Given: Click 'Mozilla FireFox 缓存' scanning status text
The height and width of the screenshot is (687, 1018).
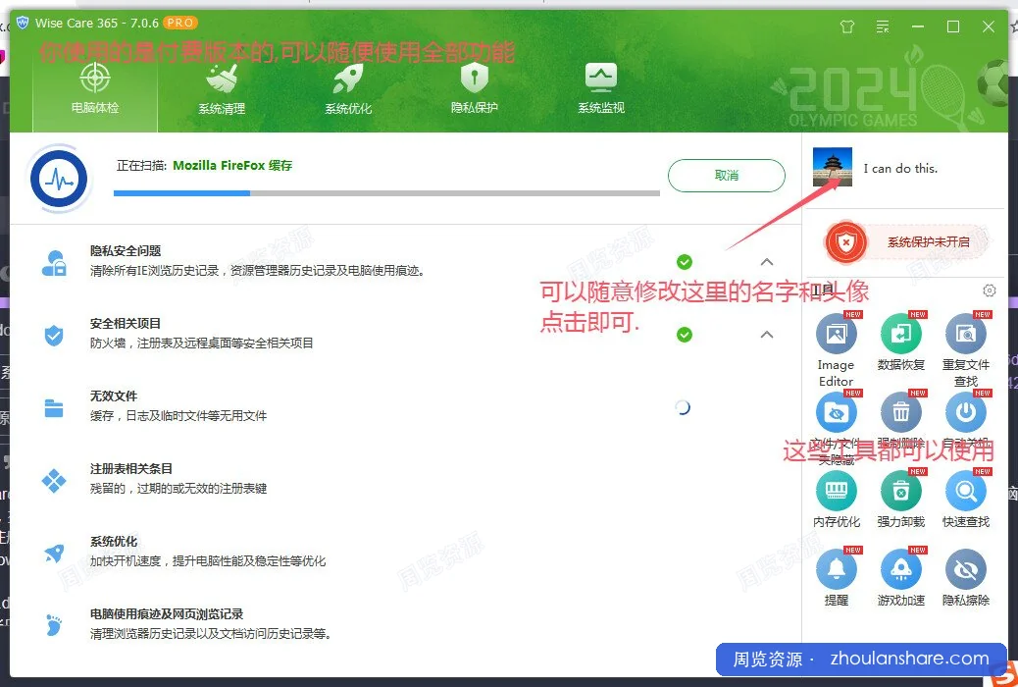Looking at the screenshot, I should (232, 166).
